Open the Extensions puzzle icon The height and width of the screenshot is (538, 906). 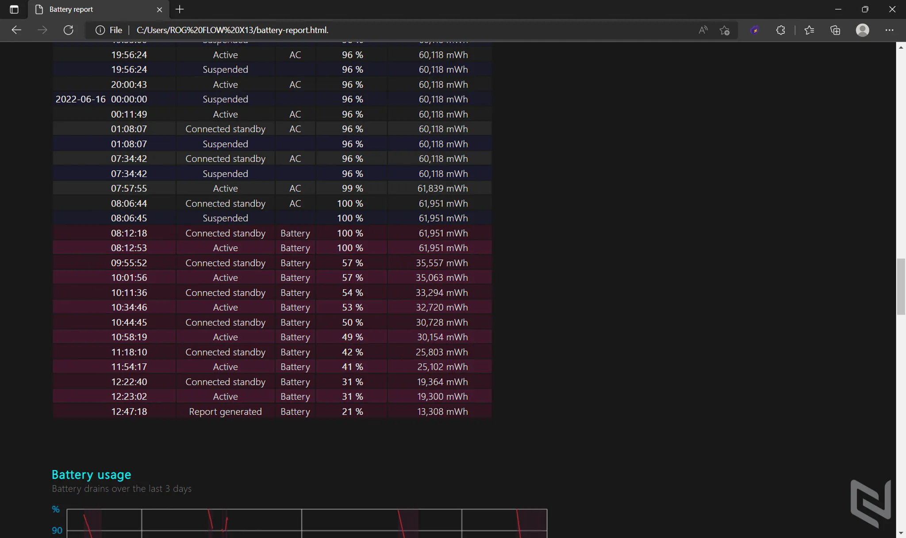[780, 30]
